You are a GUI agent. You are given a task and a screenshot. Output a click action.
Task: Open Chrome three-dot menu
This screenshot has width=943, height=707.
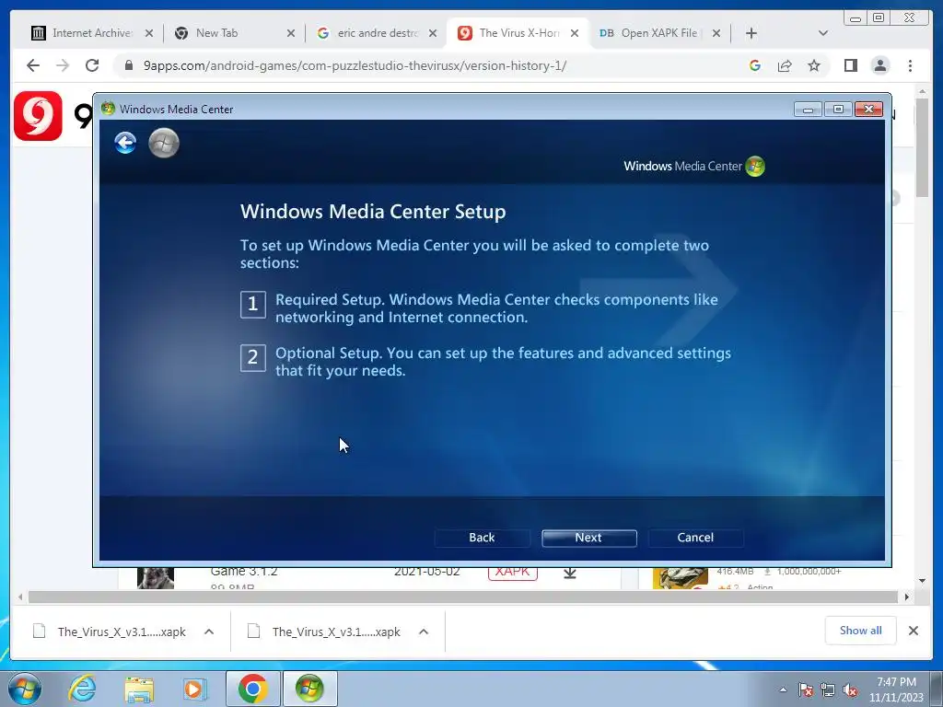pos(911,65)
